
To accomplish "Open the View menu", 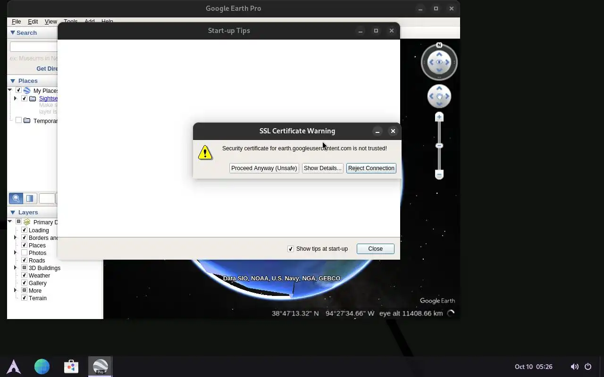I will pyautogui.click(x=50, y=22).
